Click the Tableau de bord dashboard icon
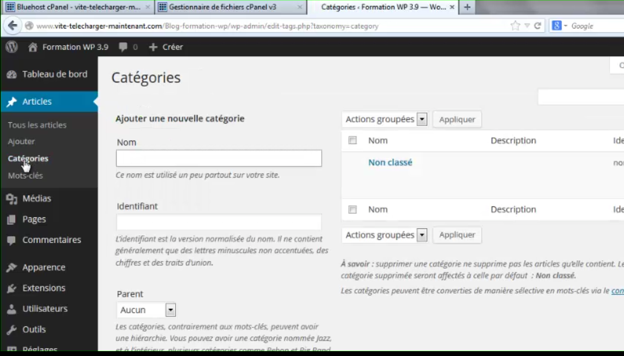Viewport: 624px width, 356px height. pyautogui.click(x=11, y=74)
